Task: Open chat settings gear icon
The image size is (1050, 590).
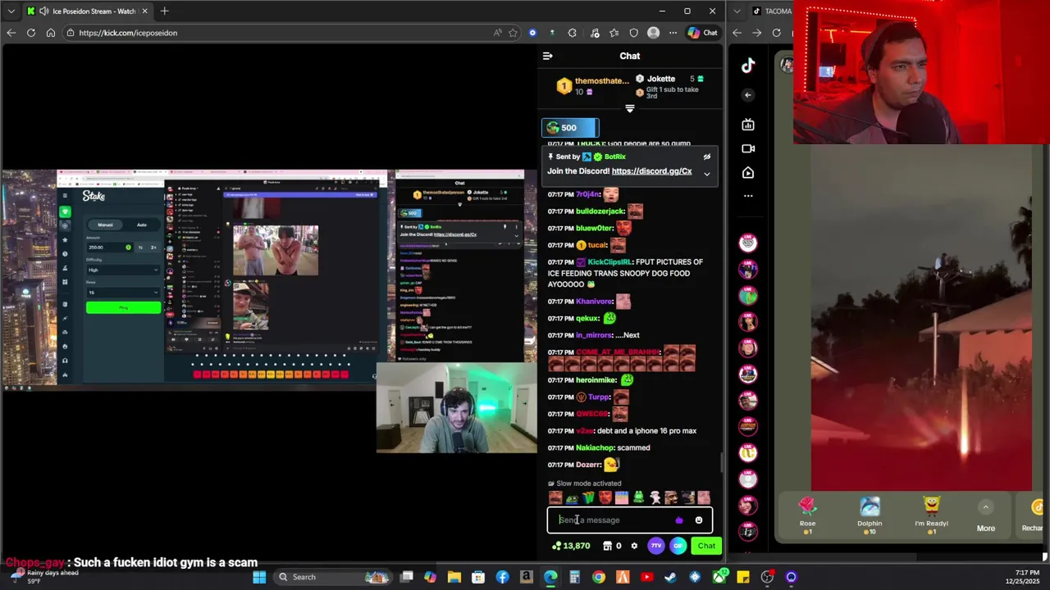Action: 634,546
